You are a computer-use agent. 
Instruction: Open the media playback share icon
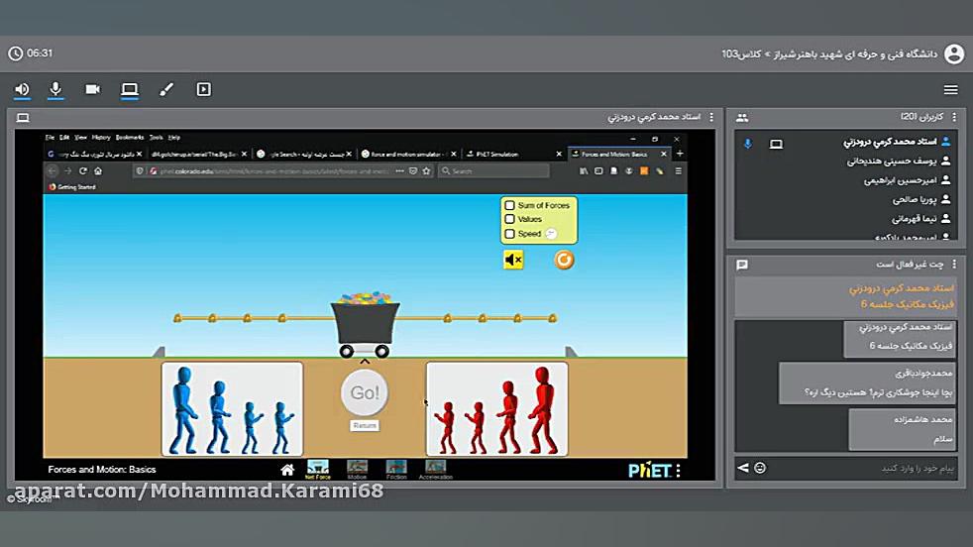[x=203, y=89]
